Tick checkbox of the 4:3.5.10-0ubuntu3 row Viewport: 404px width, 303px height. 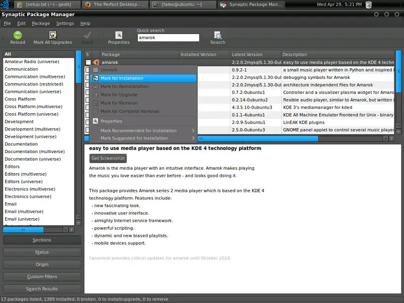coord(87,107)
